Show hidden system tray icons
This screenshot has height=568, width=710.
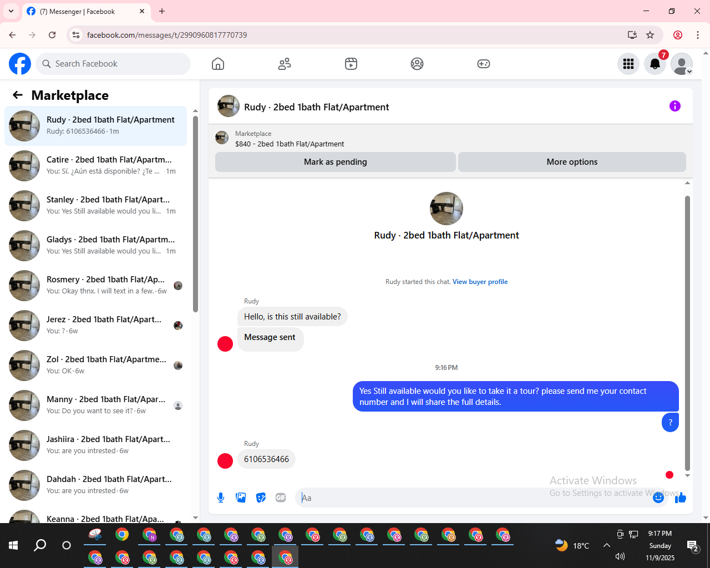[607, 545]
